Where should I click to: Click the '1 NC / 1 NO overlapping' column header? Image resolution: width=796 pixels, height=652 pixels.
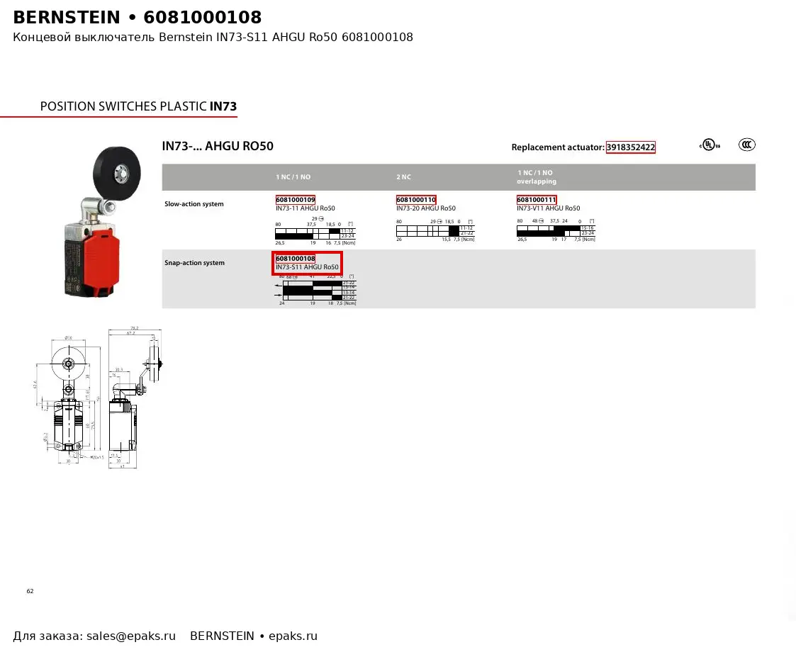click(x=537, y=177)
